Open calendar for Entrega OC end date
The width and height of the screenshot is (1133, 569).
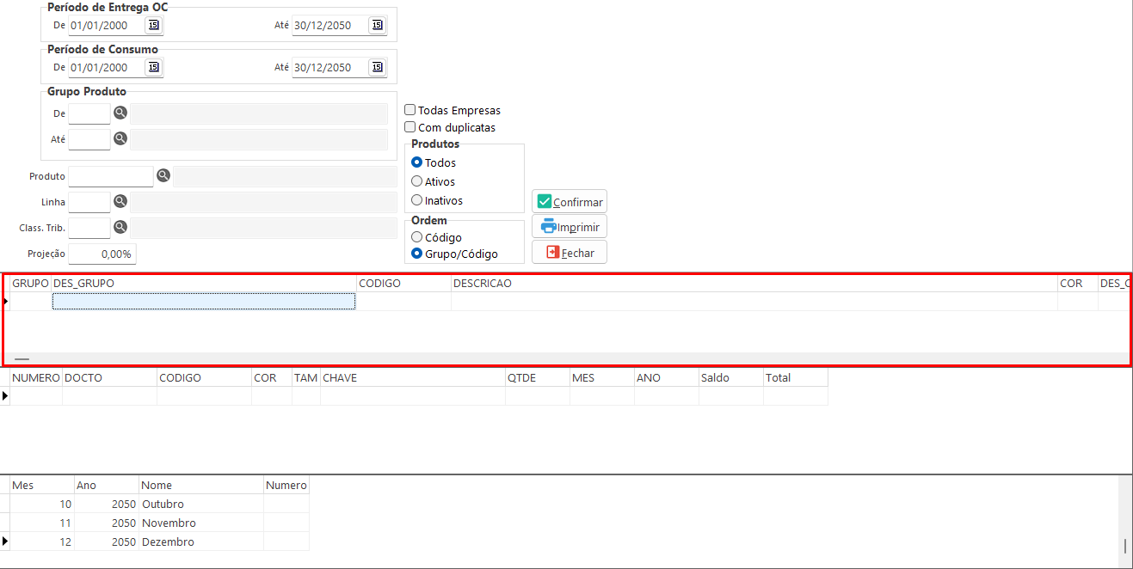[x=377, y=25]
